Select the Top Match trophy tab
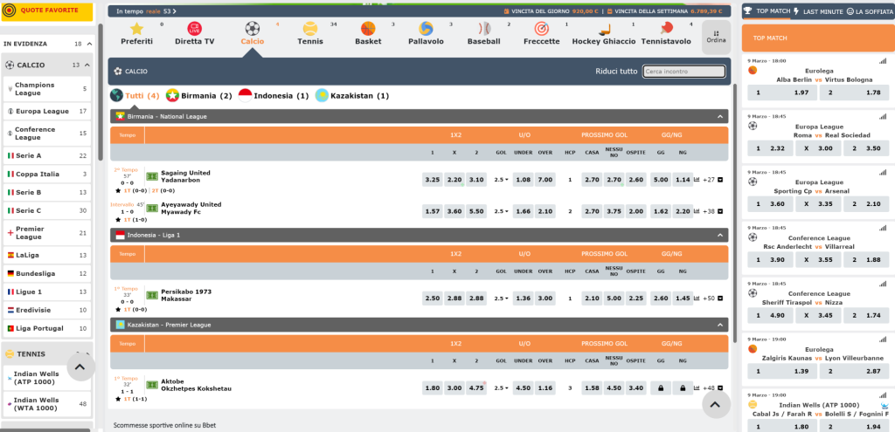Image resolution: width=895 pixels, height=432 pixels. [x=767, y=10]
